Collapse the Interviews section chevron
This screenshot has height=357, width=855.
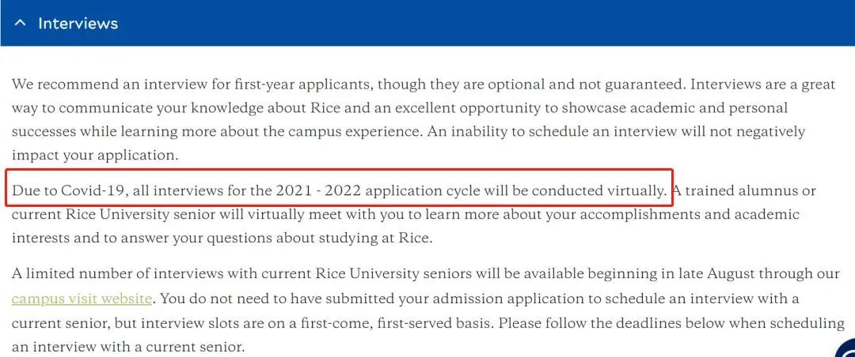(20, 24)
